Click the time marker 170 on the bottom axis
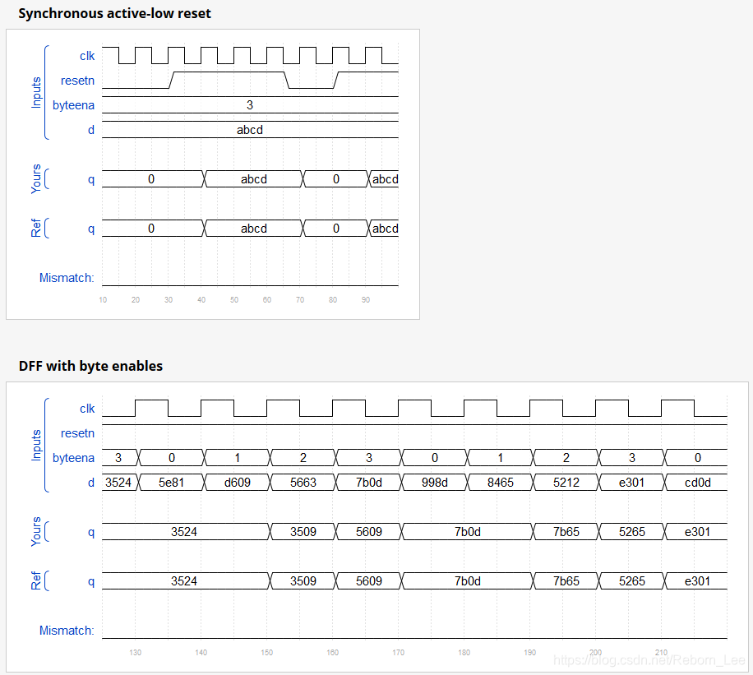Viewport: 753px width, 675px height. (x=398, y=653)
